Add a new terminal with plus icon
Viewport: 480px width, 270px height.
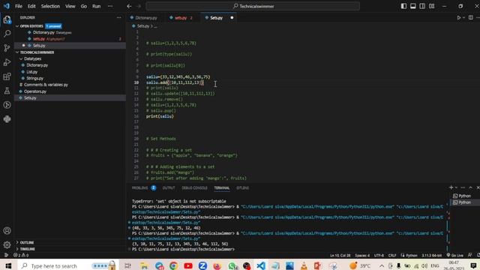pos(451,187)
